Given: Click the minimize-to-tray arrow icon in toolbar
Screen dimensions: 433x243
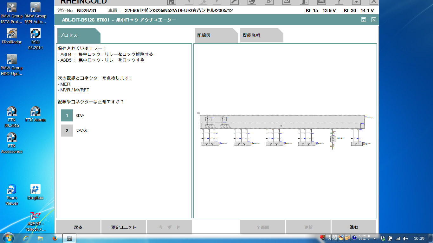Looking at the screenshot, I should pos(356,2).
